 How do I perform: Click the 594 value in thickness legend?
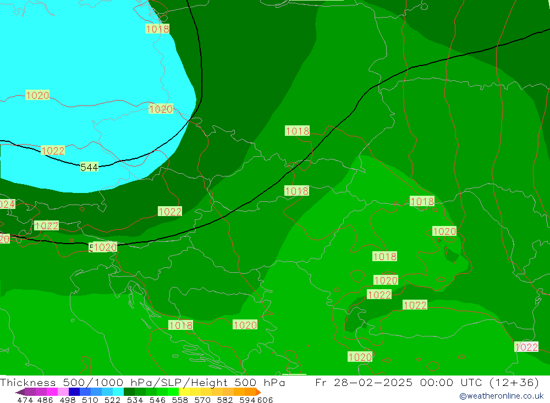248,400
